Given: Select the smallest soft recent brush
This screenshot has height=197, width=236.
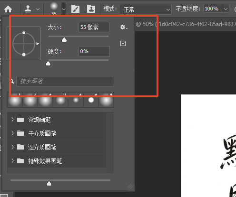Looking at the screenshot, I should (x=76, y=100).
